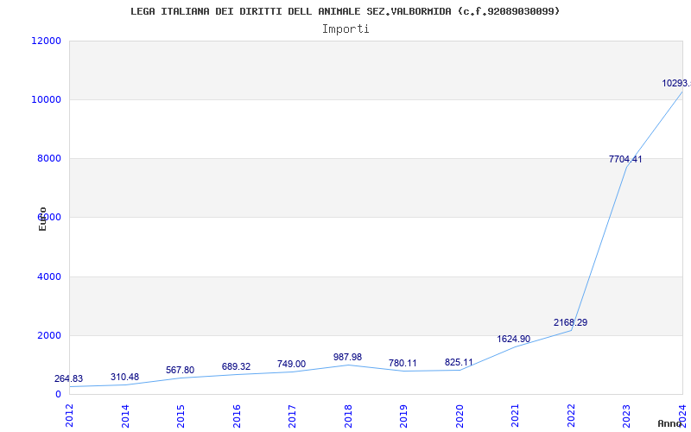Click the 2014 x-axis year label
691x432 pixels.
tap(125, 416)
